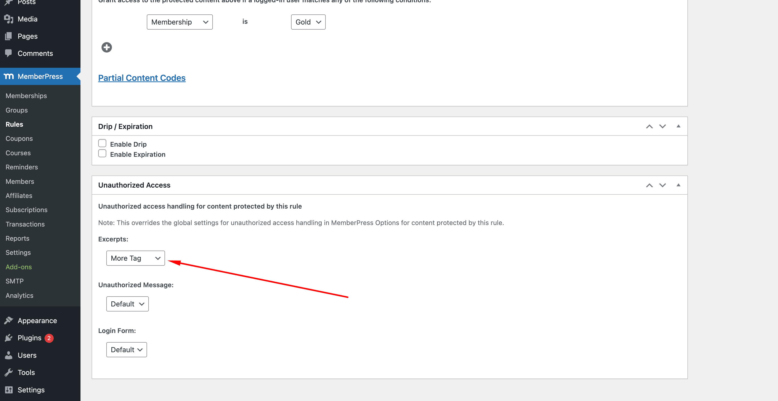Click the Excerpts: field label
Screen dimensions: 778x401
(x=113, y=239)
